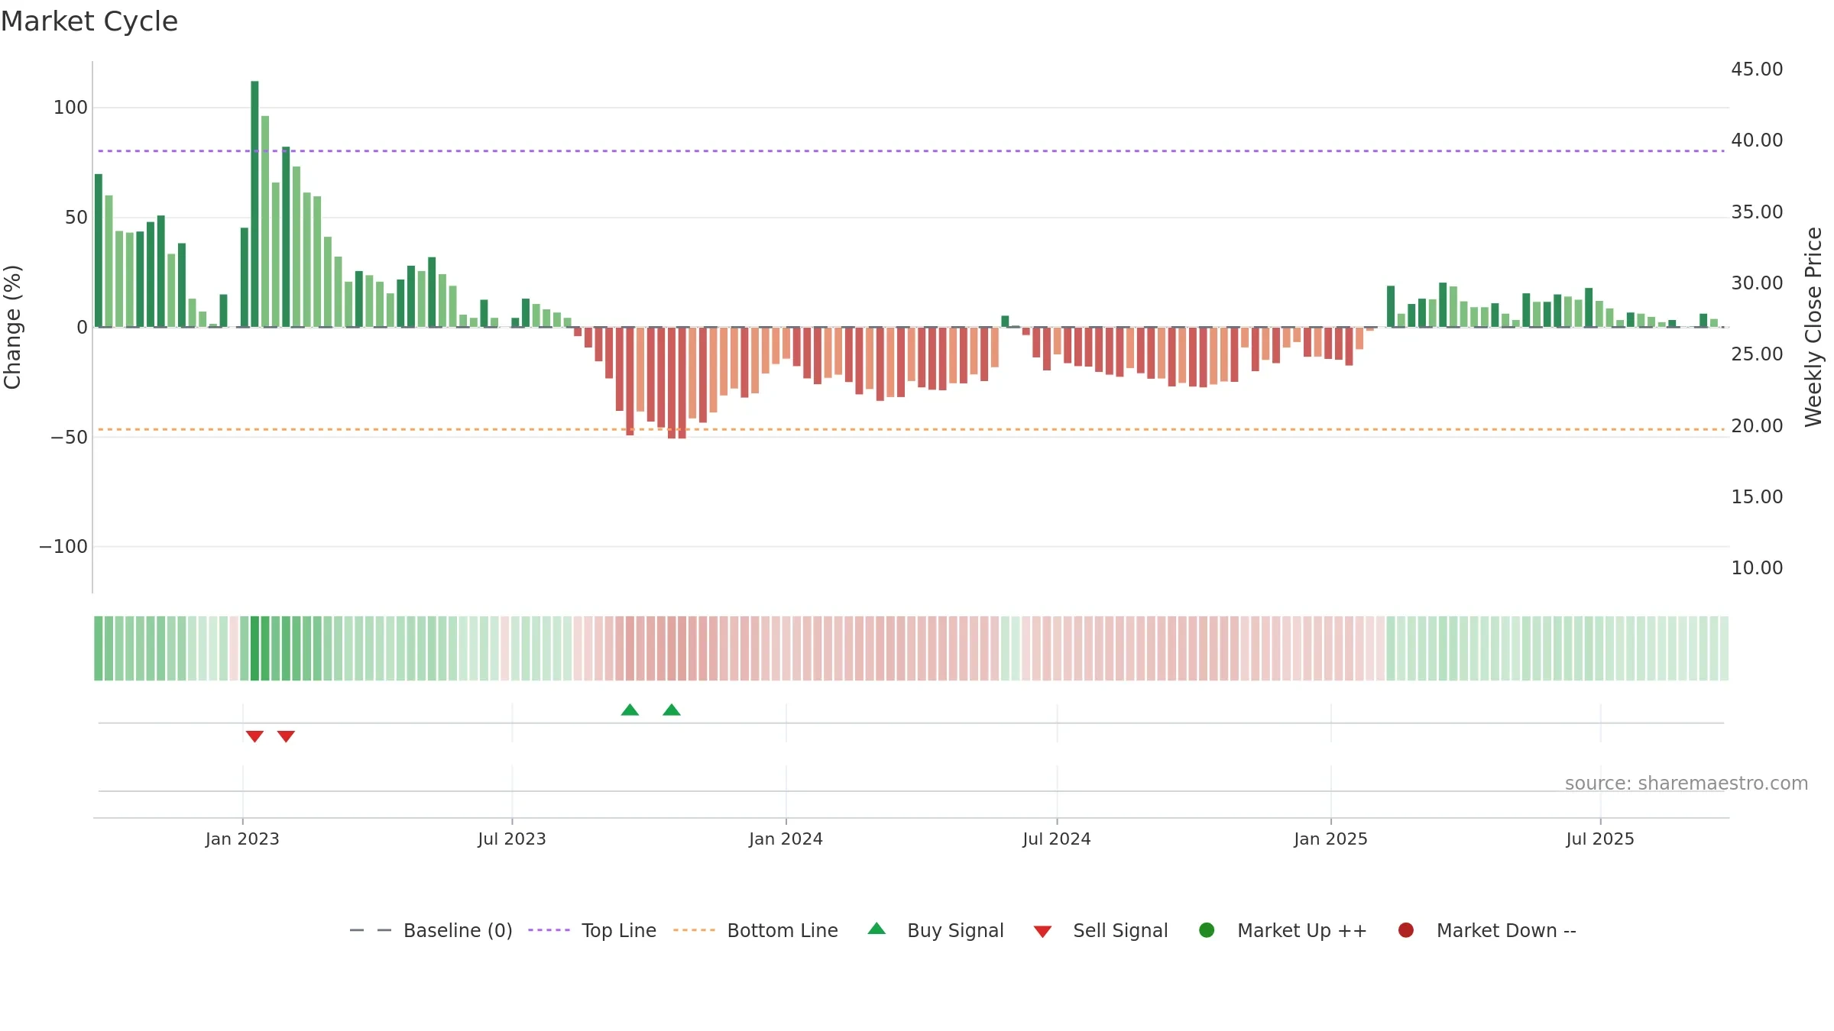
Task: Toggle the Market Up ++ legend entry
Action: click(1283, 930)
